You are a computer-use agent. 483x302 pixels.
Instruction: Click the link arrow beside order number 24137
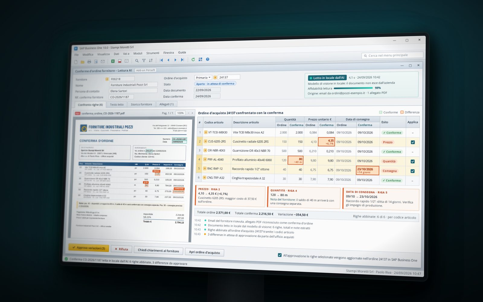coord(215,78)
